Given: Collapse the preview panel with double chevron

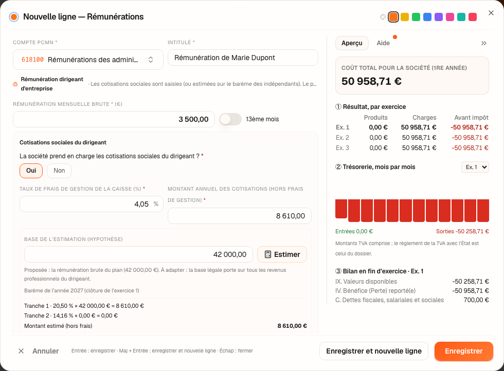Looking at the screenshot, I should (x=484, y=43).
